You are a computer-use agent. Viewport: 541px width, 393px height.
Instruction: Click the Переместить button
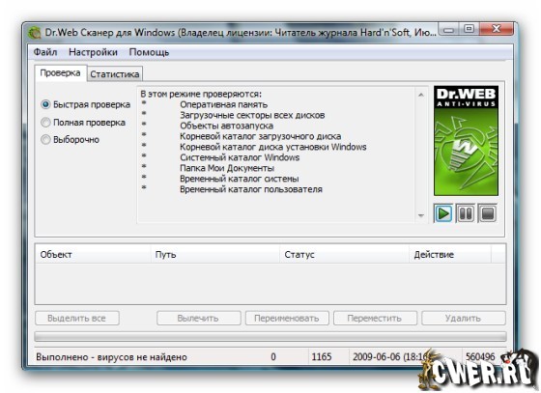point(375,318)
